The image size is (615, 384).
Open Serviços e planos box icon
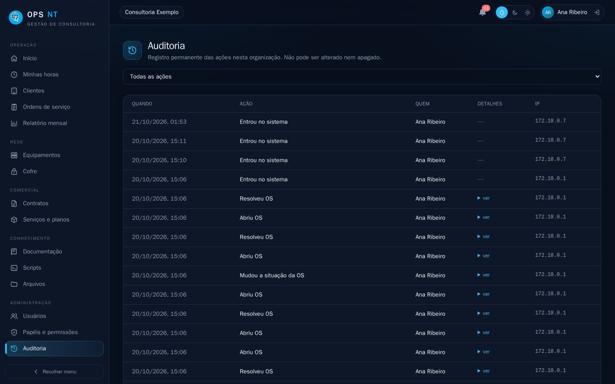point(14,219)
